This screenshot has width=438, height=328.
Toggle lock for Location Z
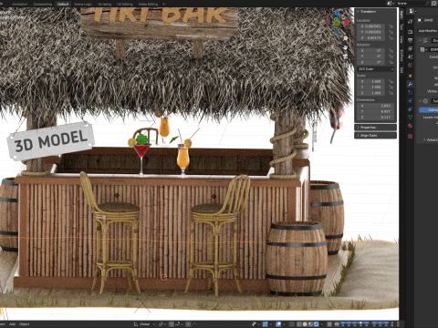click(391, 37)
